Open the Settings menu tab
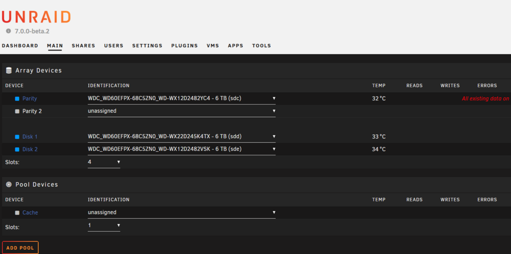This screenshot has height=254, width=511. [x=147, y=46]
